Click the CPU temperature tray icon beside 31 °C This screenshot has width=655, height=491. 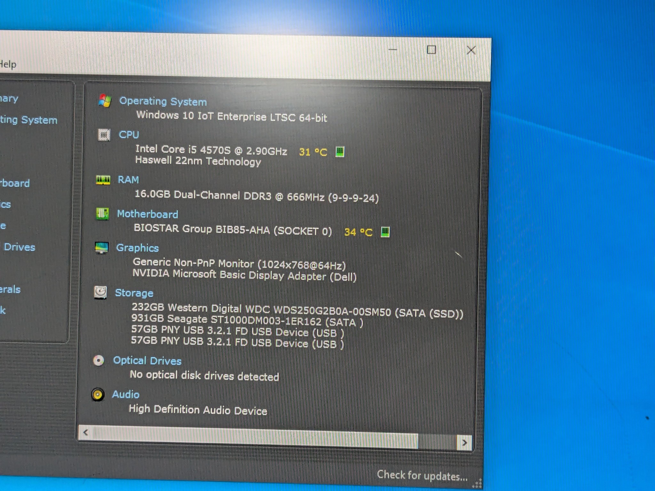[340, 152]
